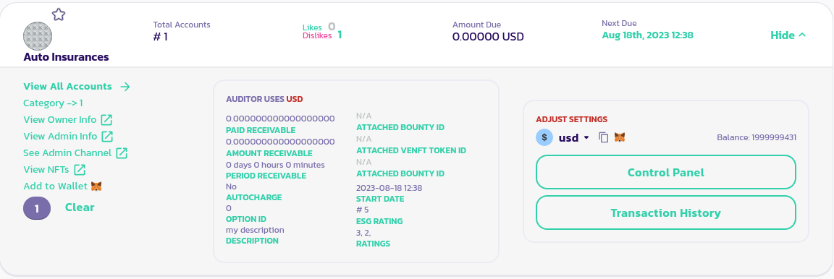Open the Control Panel button
The height and width of the screenshot is (279, 834).
pos(666,172)
